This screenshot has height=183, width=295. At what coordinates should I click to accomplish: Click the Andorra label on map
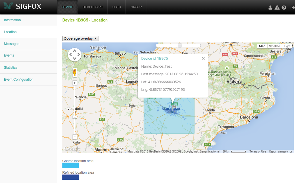[234, 81]
